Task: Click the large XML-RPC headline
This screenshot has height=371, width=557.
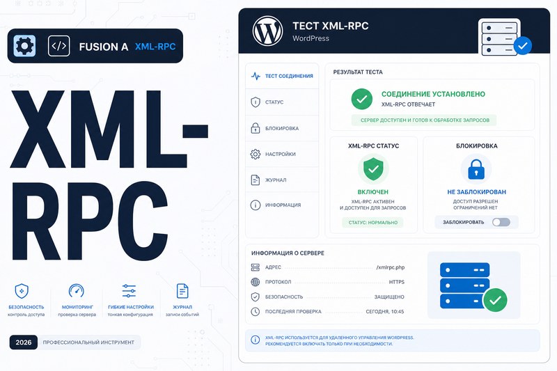Action: click(109, 175)
